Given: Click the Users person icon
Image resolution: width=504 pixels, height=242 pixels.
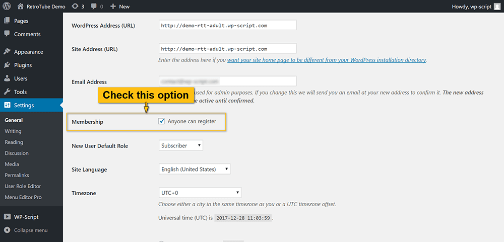Looking at the screenshot, I should (x=7, y=78).
